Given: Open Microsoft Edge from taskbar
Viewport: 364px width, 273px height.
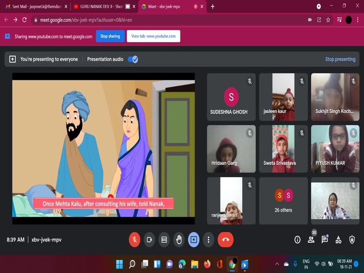Looking at the screenshot, I should (182, 264).
